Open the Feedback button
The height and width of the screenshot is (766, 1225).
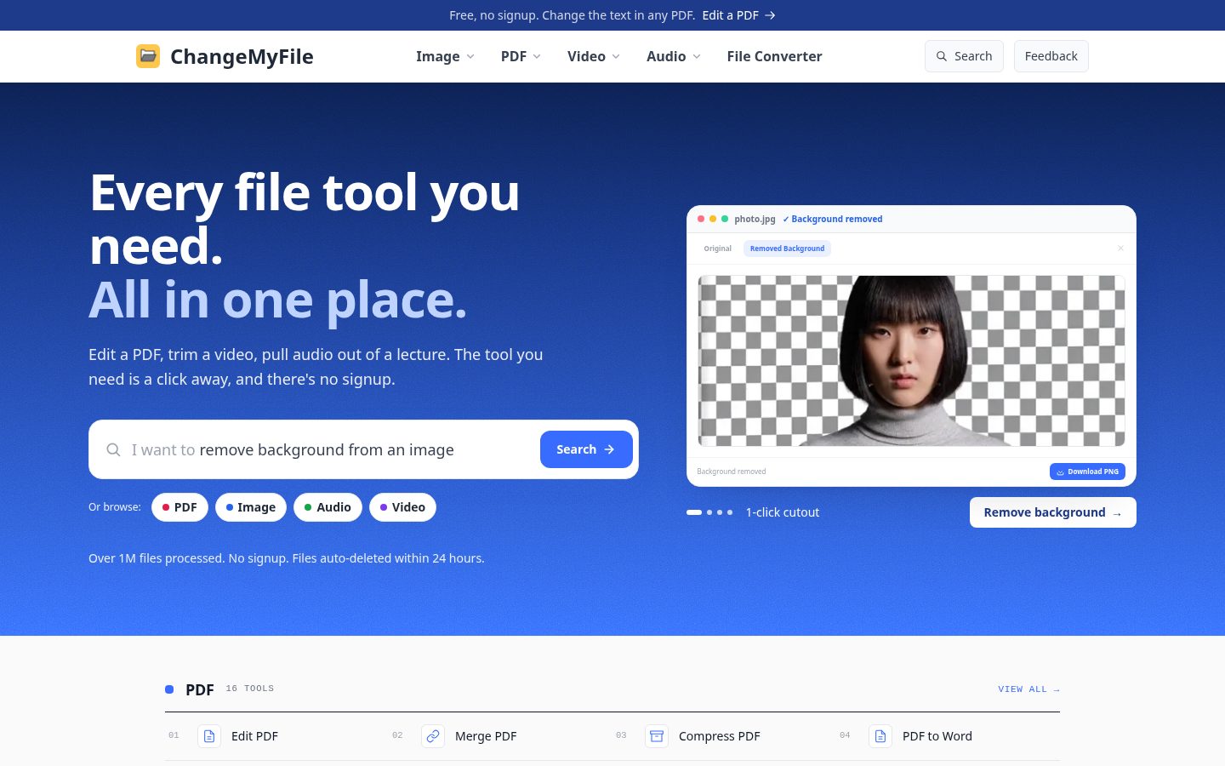click(x=1051, y=56)
